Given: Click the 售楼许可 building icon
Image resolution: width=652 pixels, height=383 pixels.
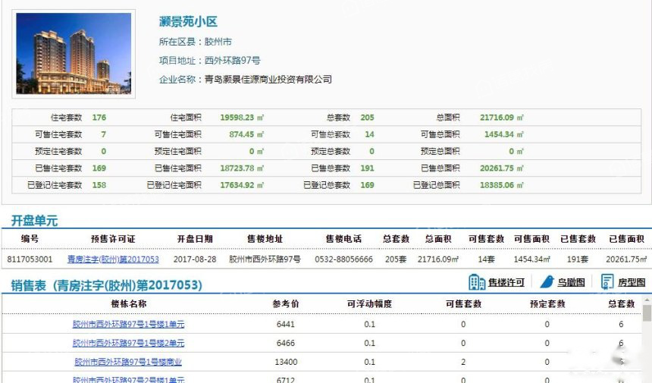Looking at the screenshot, I should [x=477, y=282].
